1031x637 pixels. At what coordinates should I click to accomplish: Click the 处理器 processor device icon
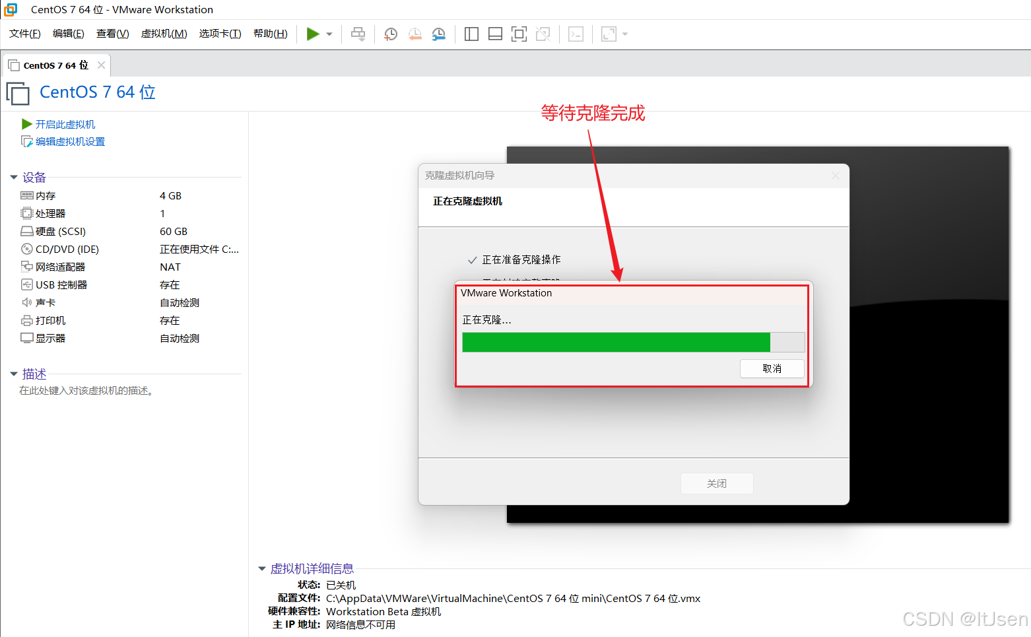[27, 213]
